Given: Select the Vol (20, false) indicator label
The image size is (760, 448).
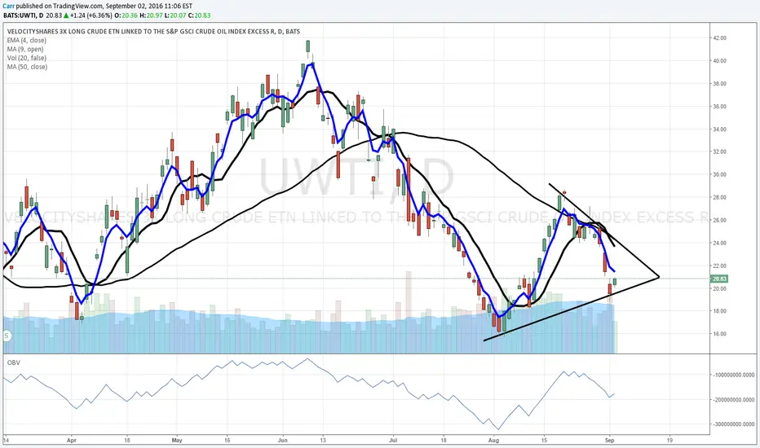Looking at the screenshot, I should [27, 58].
